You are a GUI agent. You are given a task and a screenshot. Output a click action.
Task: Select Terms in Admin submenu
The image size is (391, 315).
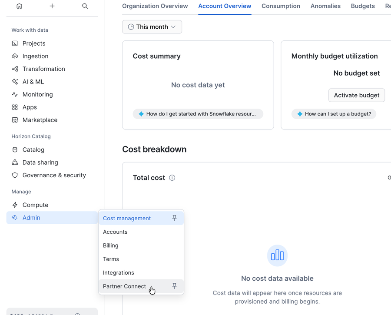point(141,259)
